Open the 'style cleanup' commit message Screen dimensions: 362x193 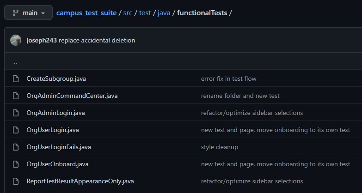pyautogui.click(x=220, y=147)
